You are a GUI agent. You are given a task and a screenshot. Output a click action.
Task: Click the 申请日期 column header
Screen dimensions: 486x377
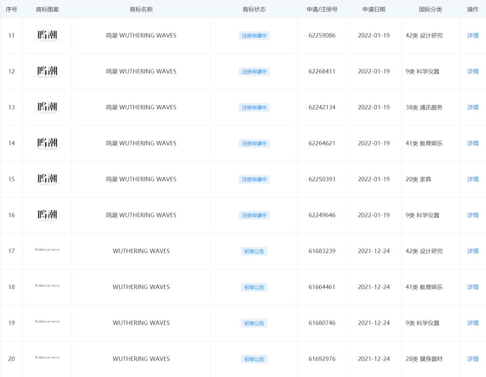pyautogui.click(x=374, y=9)
